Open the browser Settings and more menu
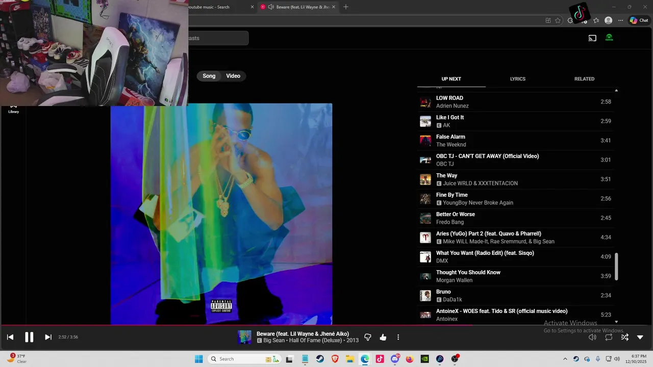This screenshot has width=653, height=367. pos(620,20)
